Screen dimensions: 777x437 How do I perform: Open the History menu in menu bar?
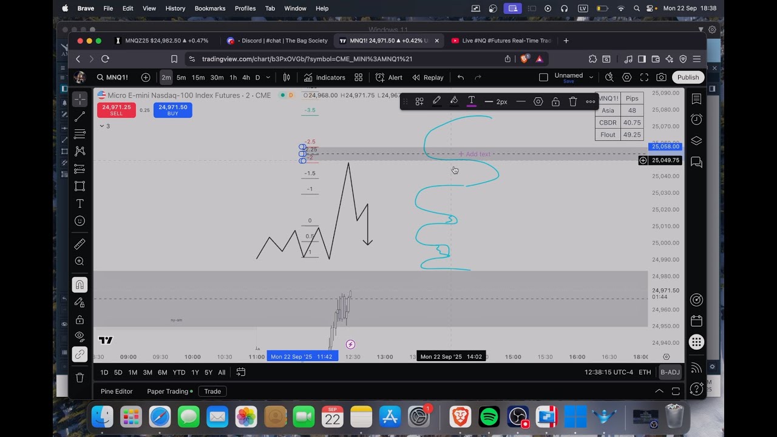(175, 8)
